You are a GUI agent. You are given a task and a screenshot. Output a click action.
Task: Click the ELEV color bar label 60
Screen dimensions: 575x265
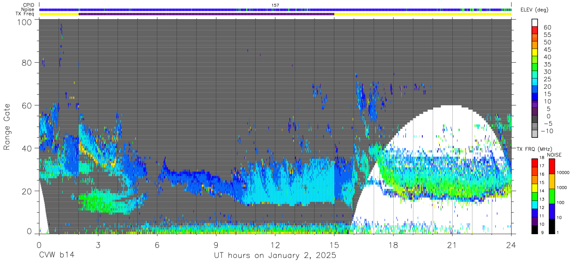[547, 27]
